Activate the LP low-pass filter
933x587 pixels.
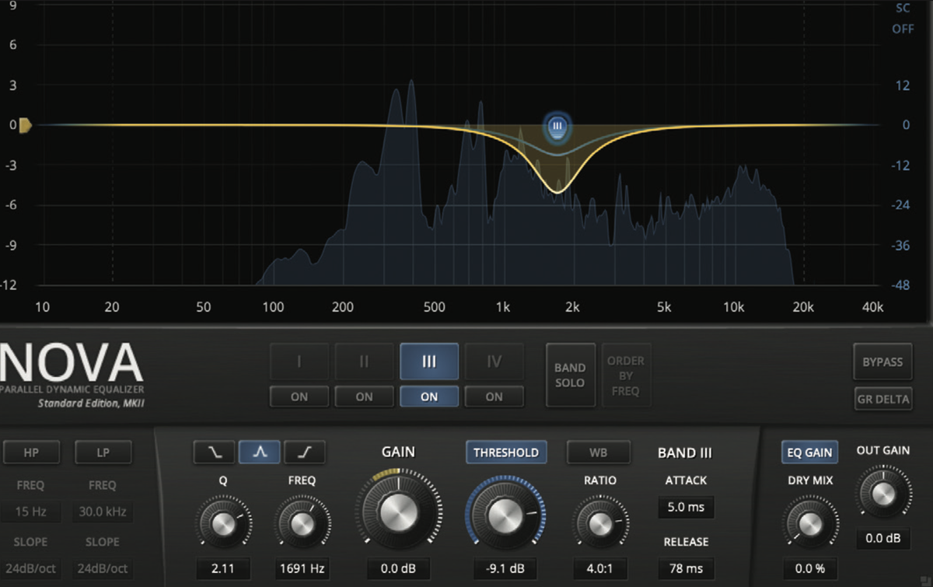click(103, 452)
